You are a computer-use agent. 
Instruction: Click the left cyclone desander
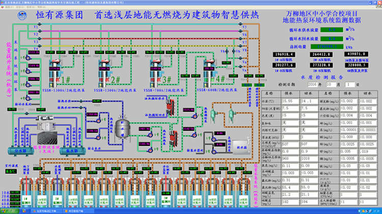[213, 115]
